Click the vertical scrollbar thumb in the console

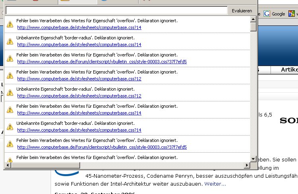[253, 27]
